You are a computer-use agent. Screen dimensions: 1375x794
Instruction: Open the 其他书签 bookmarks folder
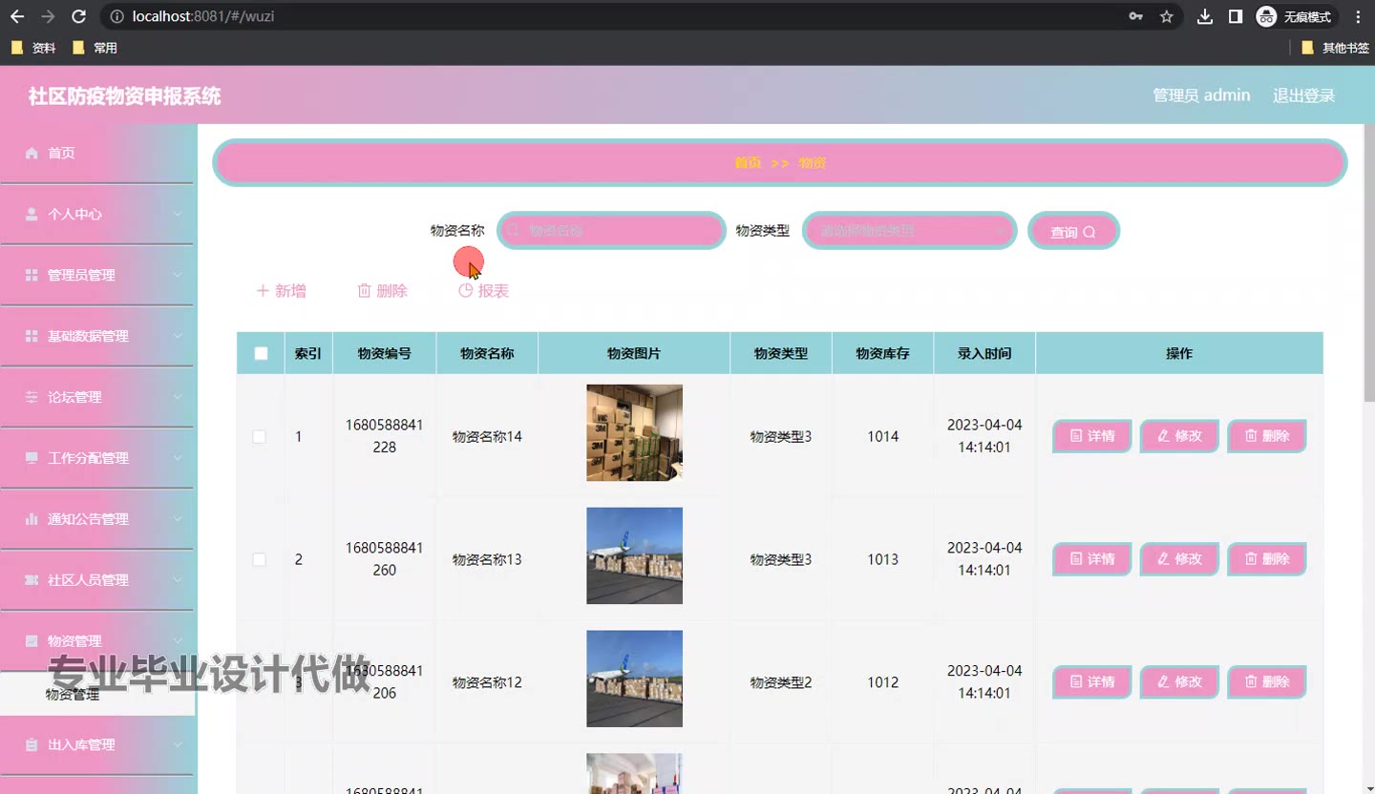click(x=1335, y=48)
